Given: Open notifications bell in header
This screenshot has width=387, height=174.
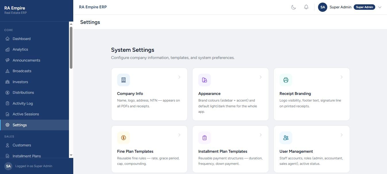Looking at the screenshot, I should point(306,7).
